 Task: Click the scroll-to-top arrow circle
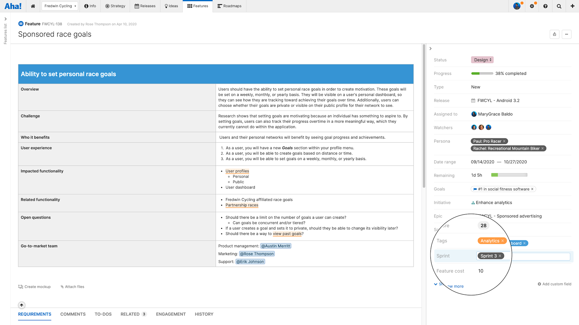[22, 305]
